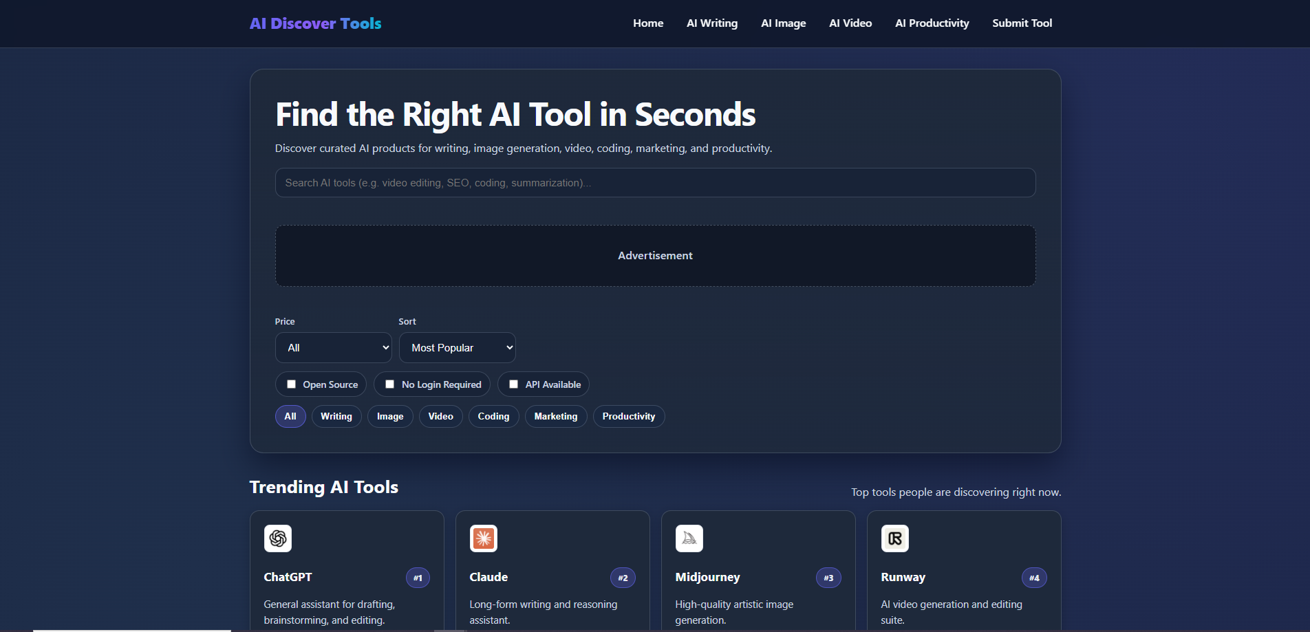Screen dimensions: 1310x632
Task: Click the Midjourney logo icon
Action: pyautogui.click(x=689, y=538)
